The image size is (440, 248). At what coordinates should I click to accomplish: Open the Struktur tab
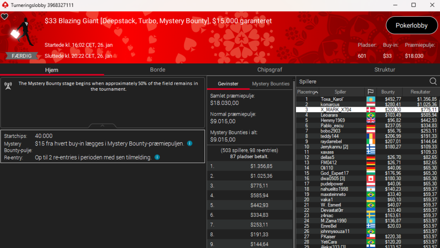point(385,70)
